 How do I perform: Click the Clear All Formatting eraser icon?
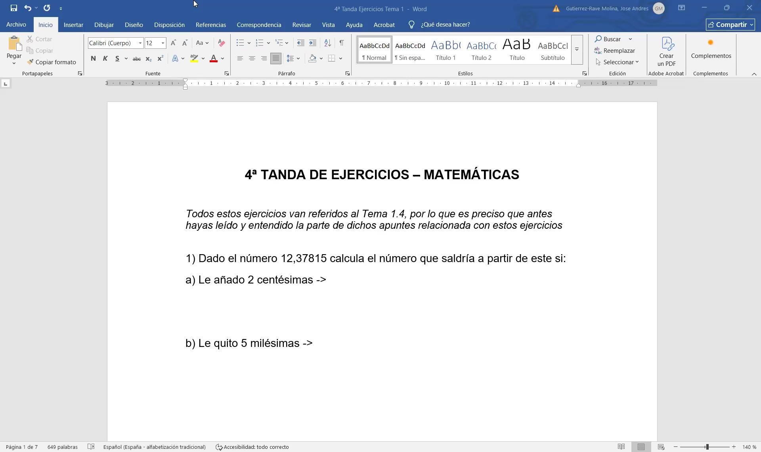[222, 43]
